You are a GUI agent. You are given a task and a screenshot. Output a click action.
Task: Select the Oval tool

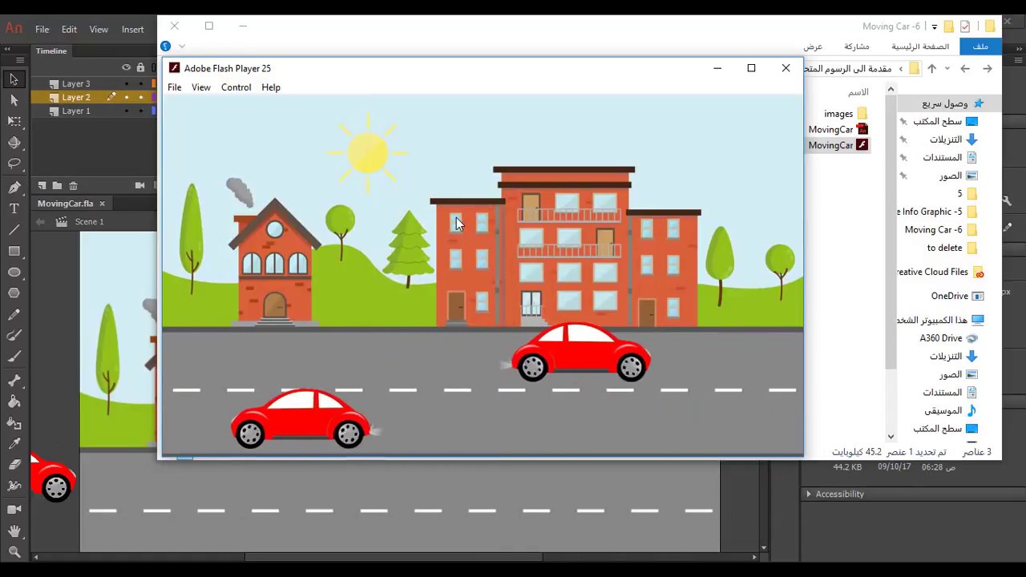coord(14,272)
